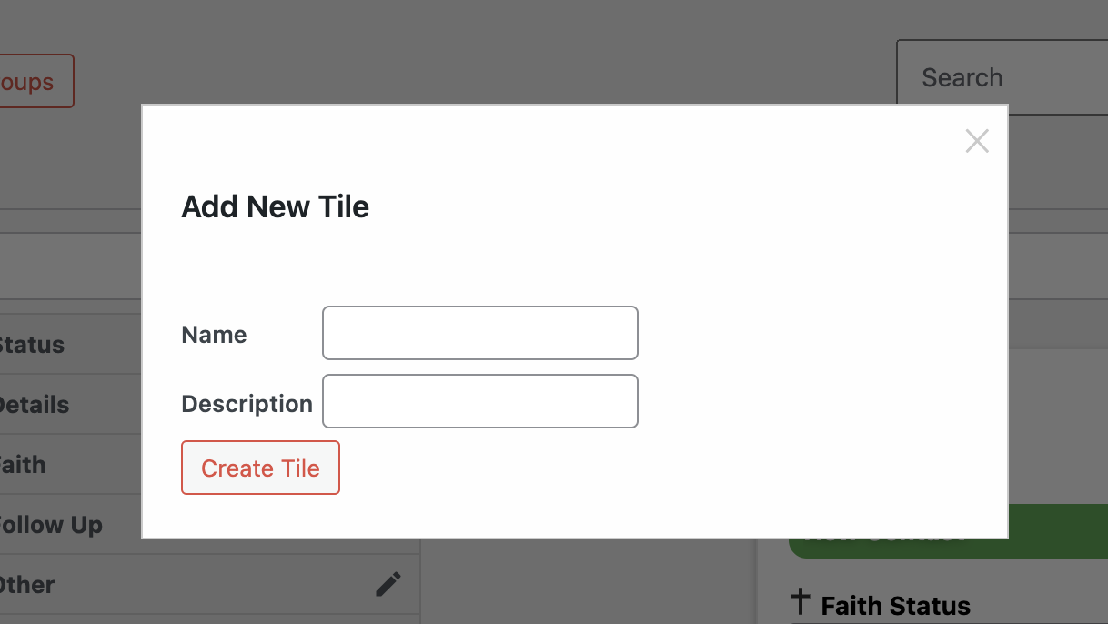Click the Create Tile button
1108x624 pixels.
[x=260, y=468]
